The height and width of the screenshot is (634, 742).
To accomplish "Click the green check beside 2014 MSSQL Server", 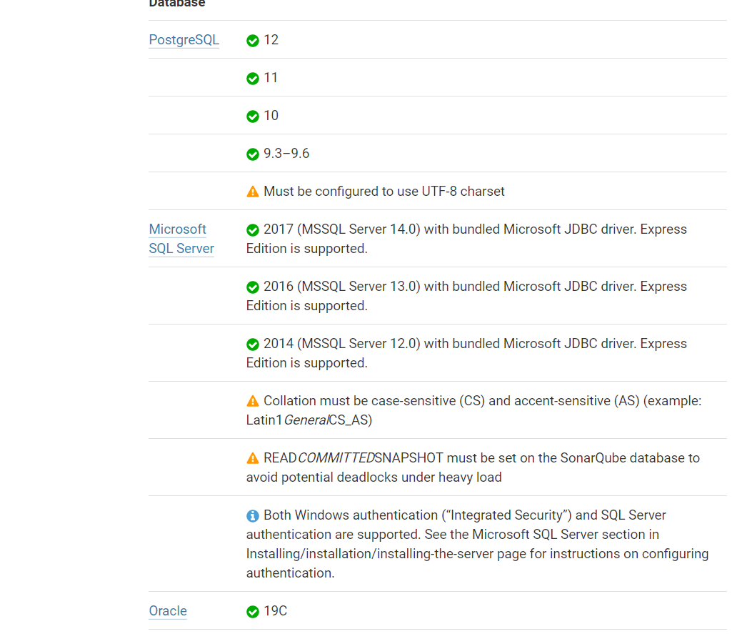I will pyautogui.click(x=253, y=345).
